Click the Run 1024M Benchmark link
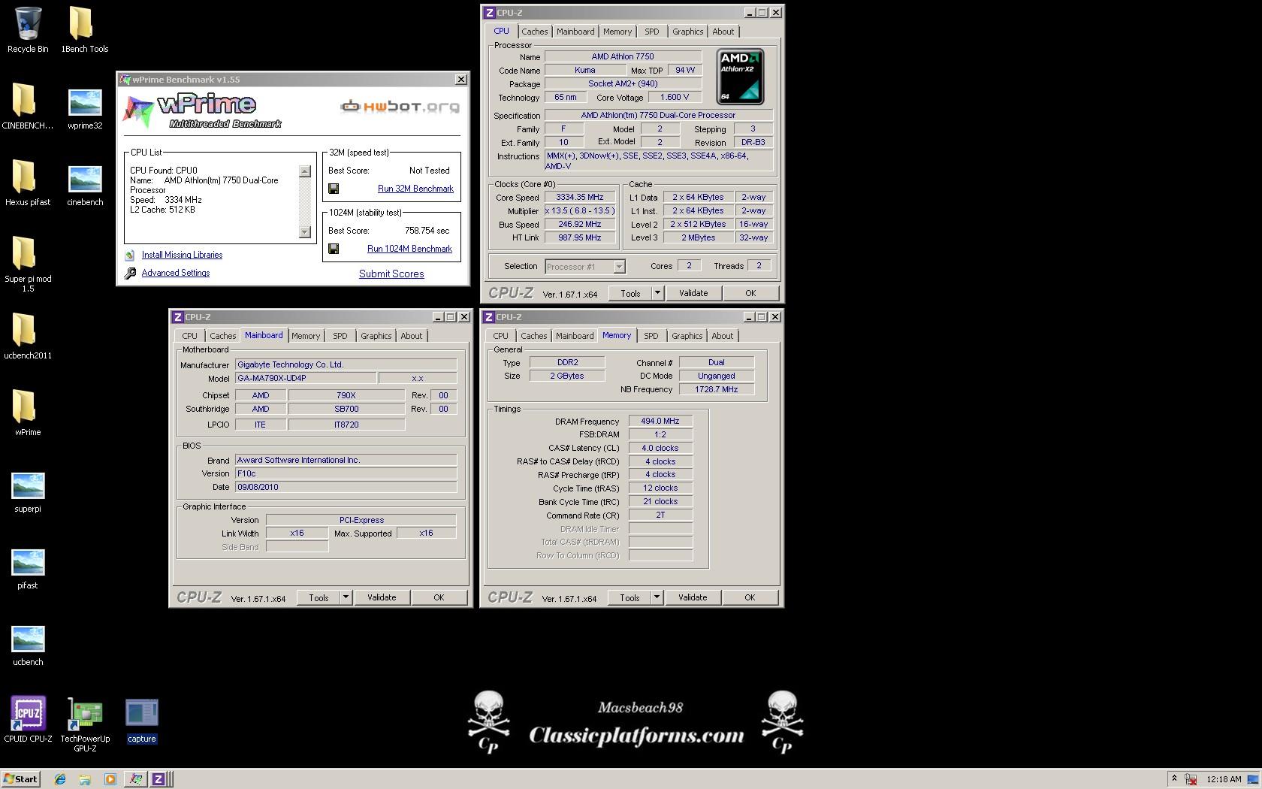This screenshot has height=789, width=1262. (x=409, y=249)
